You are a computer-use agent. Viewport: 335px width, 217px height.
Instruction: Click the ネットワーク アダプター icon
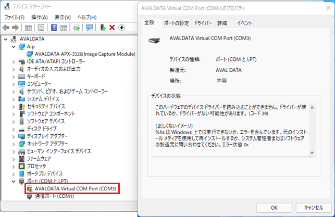[21, 144]
